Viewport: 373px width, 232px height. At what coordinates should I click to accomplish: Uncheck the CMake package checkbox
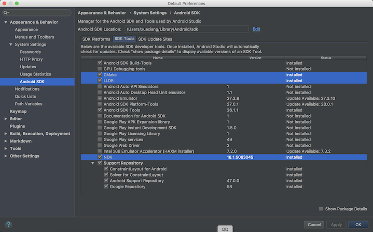click(100, 74)
